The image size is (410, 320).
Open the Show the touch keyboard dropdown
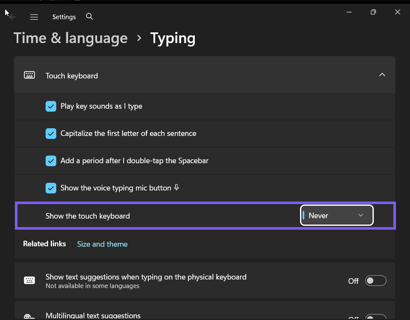pos(337,215)
